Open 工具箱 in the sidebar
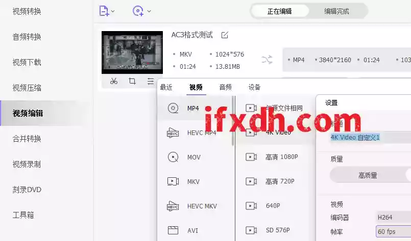The width and height of the screenshot is (411, 241). coord(23,215)
